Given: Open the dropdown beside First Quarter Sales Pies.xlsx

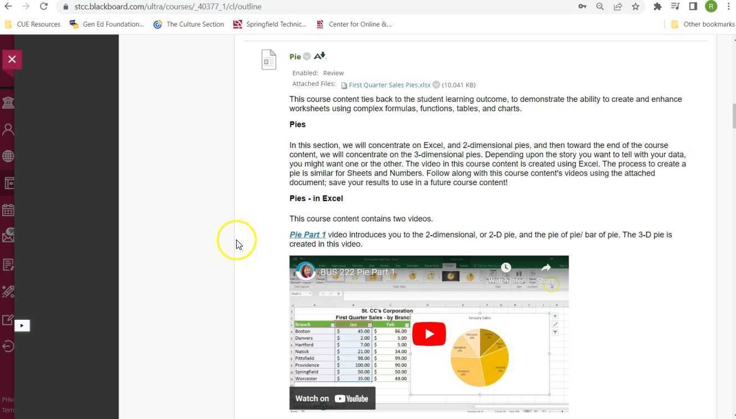Looking at the screenshot, I should [436, 84].
